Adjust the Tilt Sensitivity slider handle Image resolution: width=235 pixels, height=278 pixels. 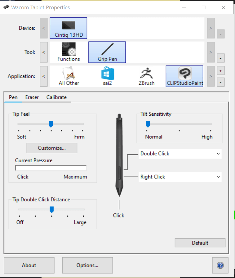coord(148,124)
